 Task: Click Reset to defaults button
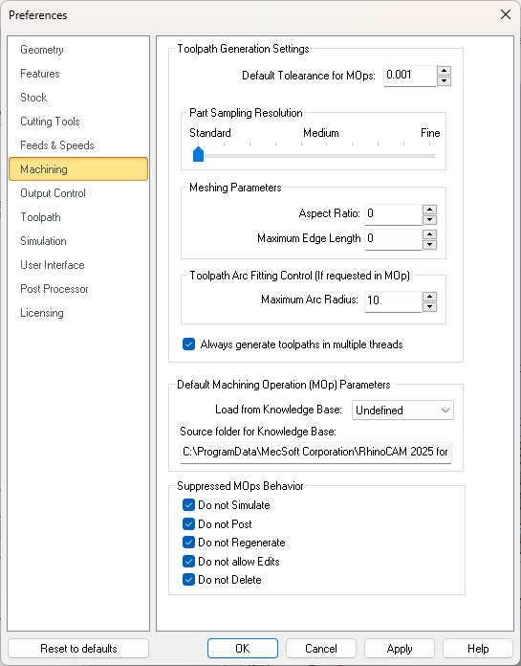(x=78, y=649)
